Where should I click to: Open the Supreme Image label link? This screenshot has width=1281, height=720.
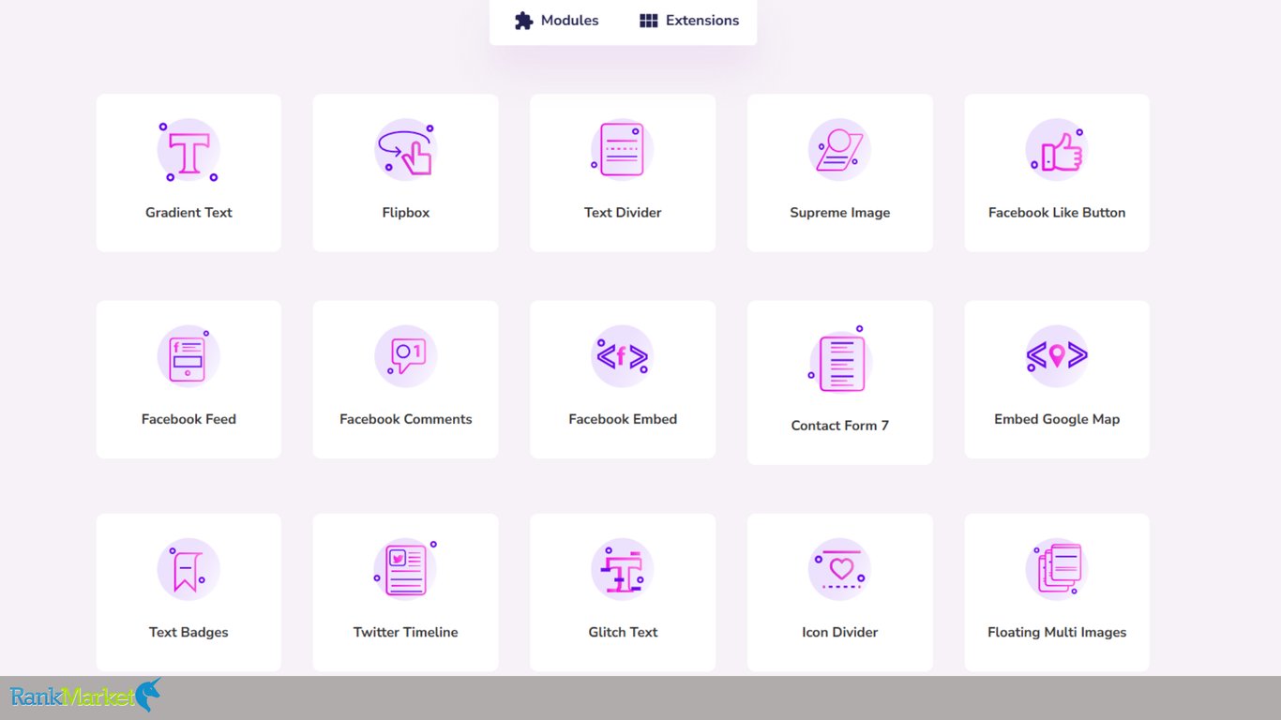pyautogui.click(x=839, y=213)
